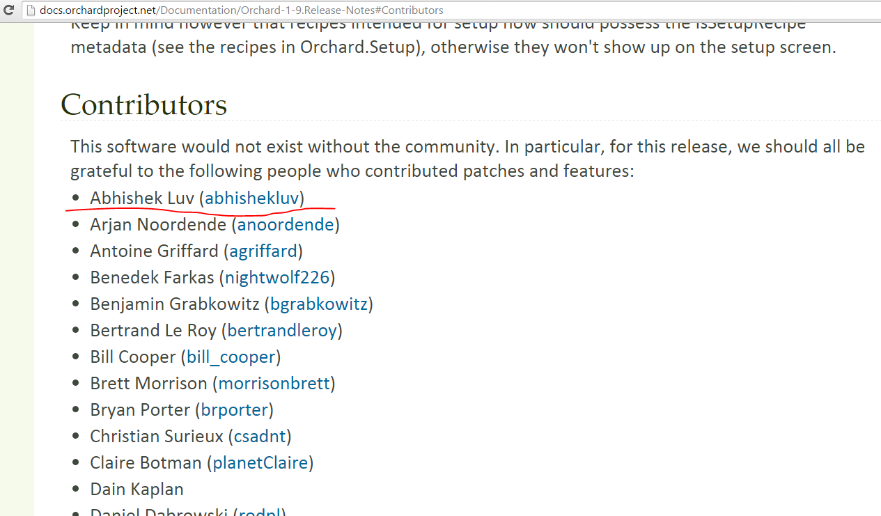
Task: Open the csadnt profile link
Action: [x=260, y=437]
